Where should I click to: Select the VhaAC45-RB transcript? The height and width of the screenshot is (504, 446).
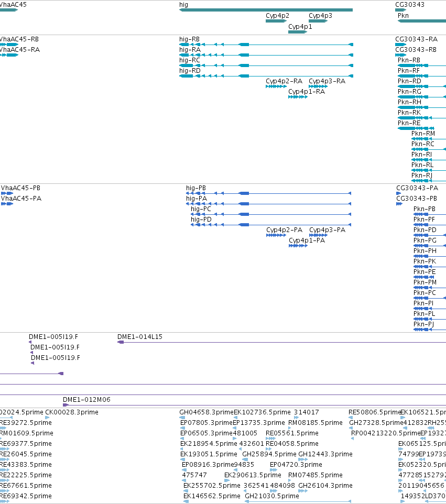[x=9, y=45]
